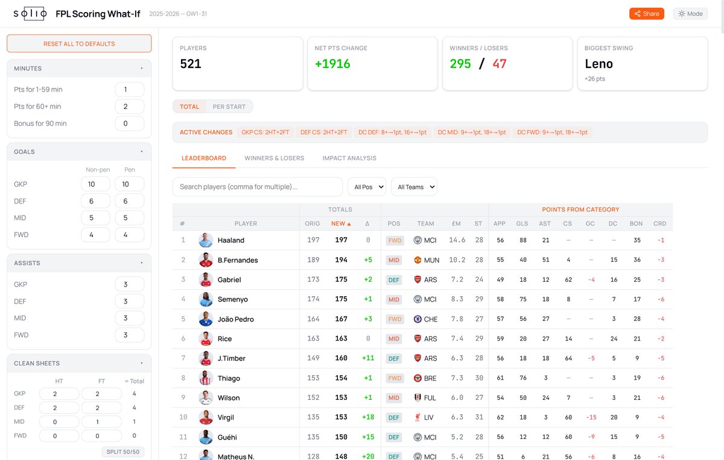
Task: Click the Leno biggest swing card
Action: (643, 64)
